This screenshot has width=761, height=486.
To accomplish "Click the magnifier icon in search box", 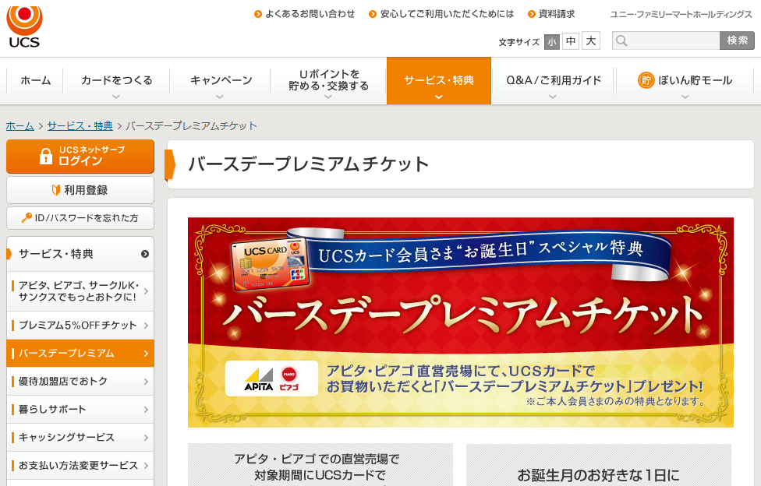I will point(621,40).
